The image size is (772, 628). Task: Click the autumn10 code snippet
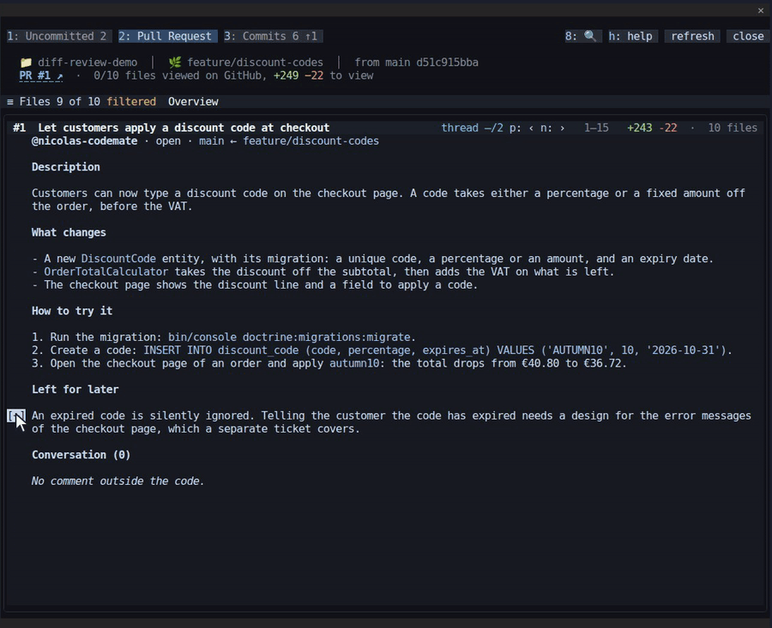pos(354,363)
